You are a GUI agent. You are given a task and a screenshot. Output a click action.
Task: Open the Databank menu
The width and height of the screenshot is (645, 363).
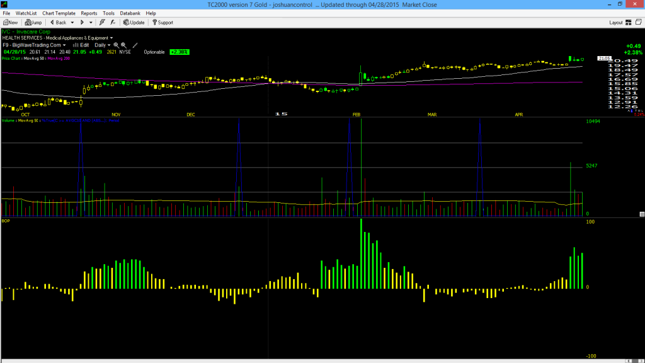[x=130, y=13]
